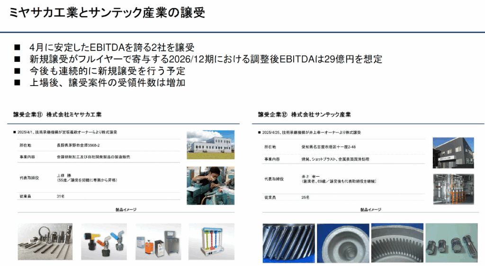The image size is (485, 266).
Task: Click the line starting '2025/4/1、技術承継機構が'
Action: click(67, 132)
